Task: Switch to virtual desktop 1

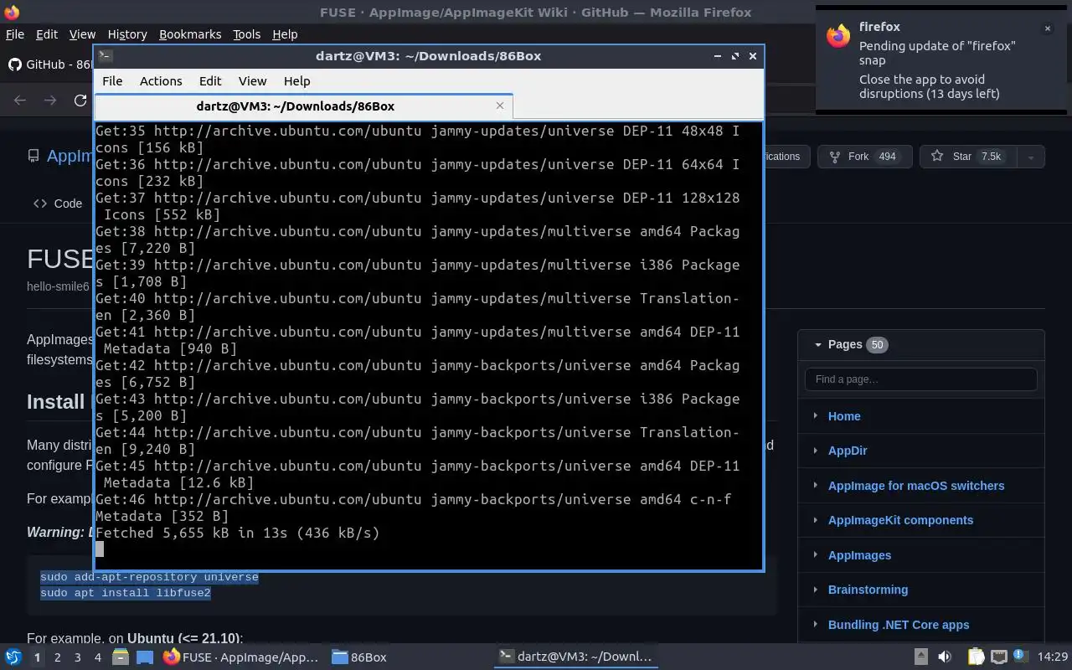Action: [37, 657]
